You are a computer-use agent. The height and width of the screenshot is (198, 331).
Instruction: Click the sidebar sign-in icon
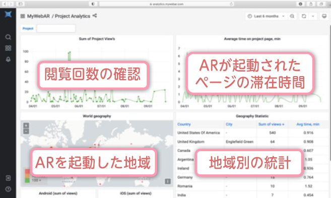pos(8,178)
